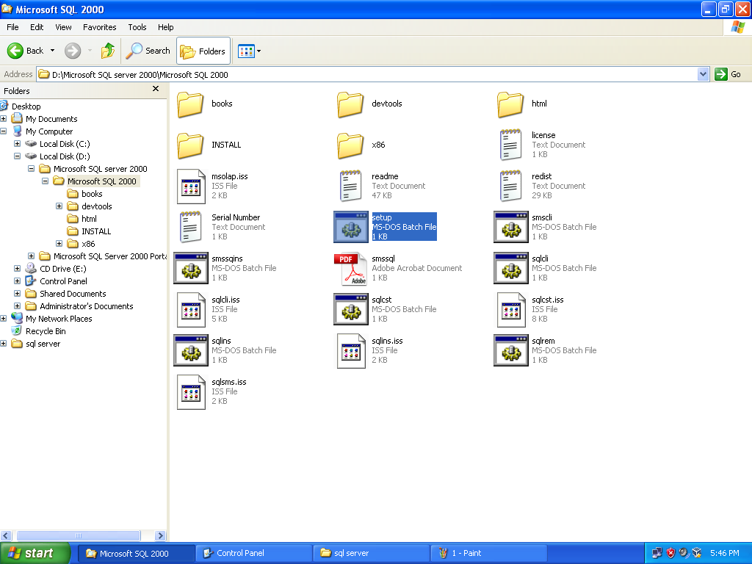Expand the x86 tree node
Image resolution: width=752 pixels, height=564 pixels.
coord(59,243)
